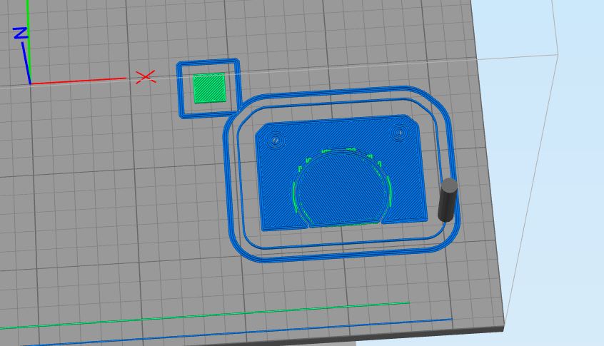The height and width of the screenshot is (346, 604).
Task: Click the blue Z axis label
Action: tap(21, 33)
